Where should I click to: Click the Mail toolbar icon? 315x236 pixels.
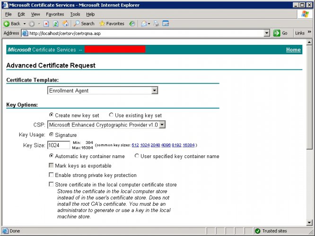[144, 24]
